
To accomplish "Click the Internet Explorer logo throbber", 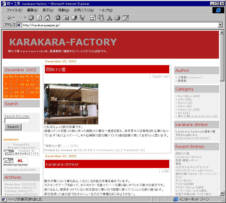I will [x=218, y=10].
